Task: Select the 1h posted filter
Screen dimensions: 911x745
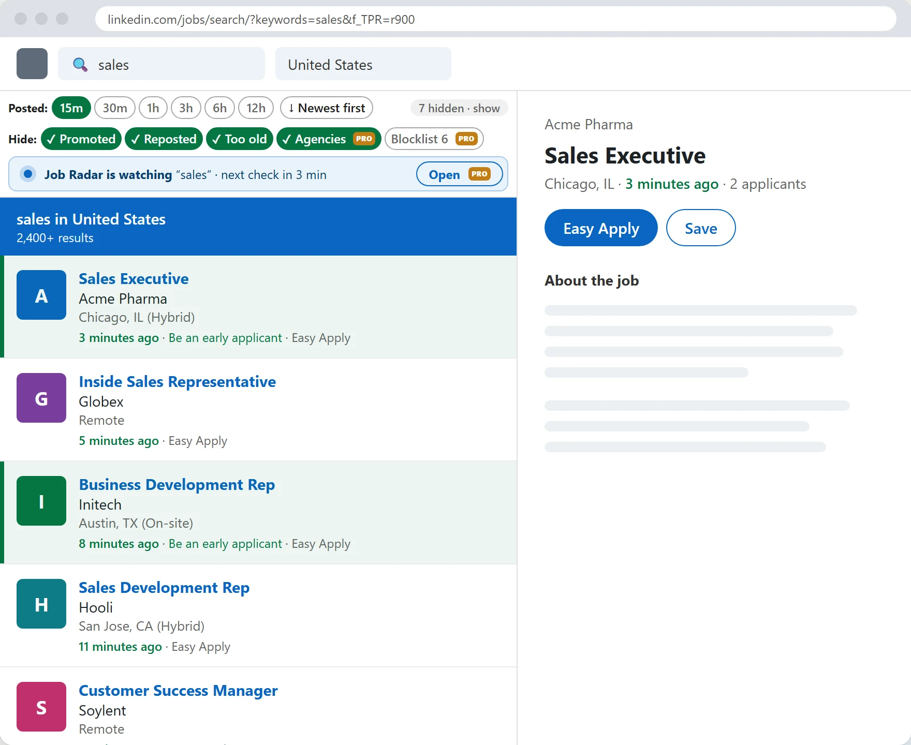Action: click(x=153, y=108)
